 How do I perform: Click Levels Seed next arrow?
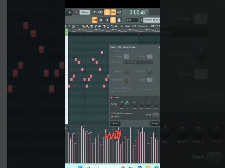pos(157,115)
